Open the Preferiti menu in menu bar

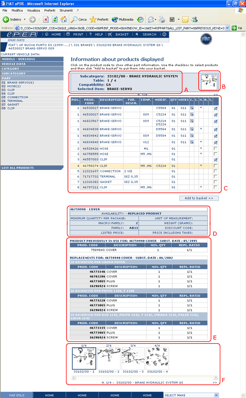click(50, 11)
